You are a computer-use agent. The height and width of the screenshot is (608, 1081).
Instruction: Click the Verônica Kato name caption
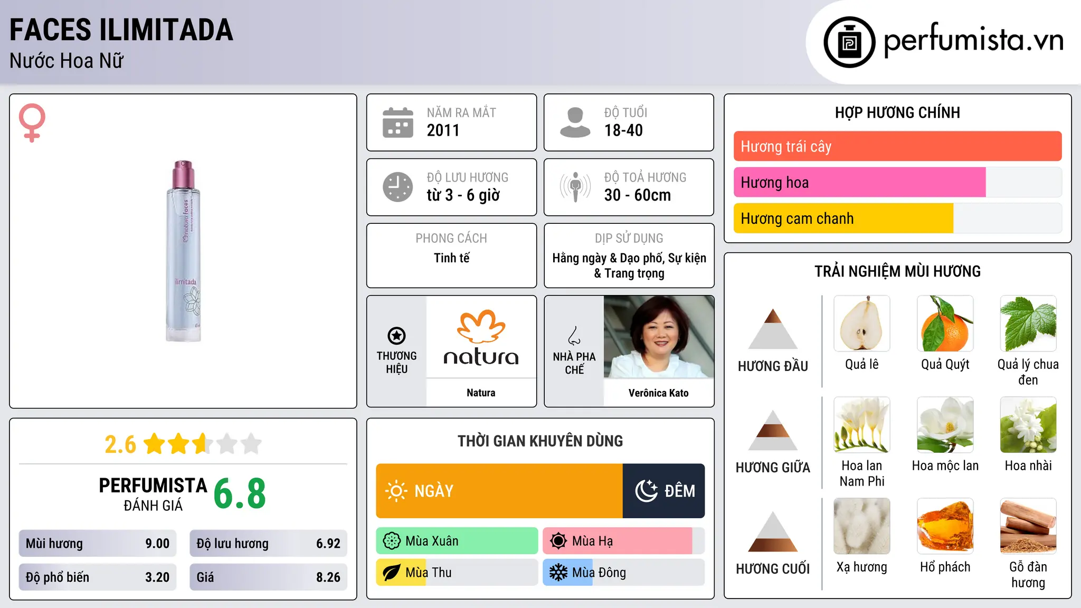coord(659,393)
